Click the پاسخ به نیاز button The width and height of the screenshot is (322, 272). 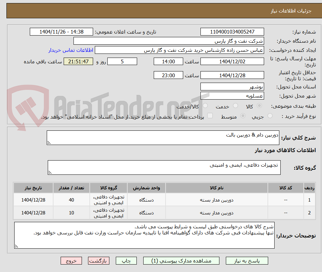[x=247, y=261]
